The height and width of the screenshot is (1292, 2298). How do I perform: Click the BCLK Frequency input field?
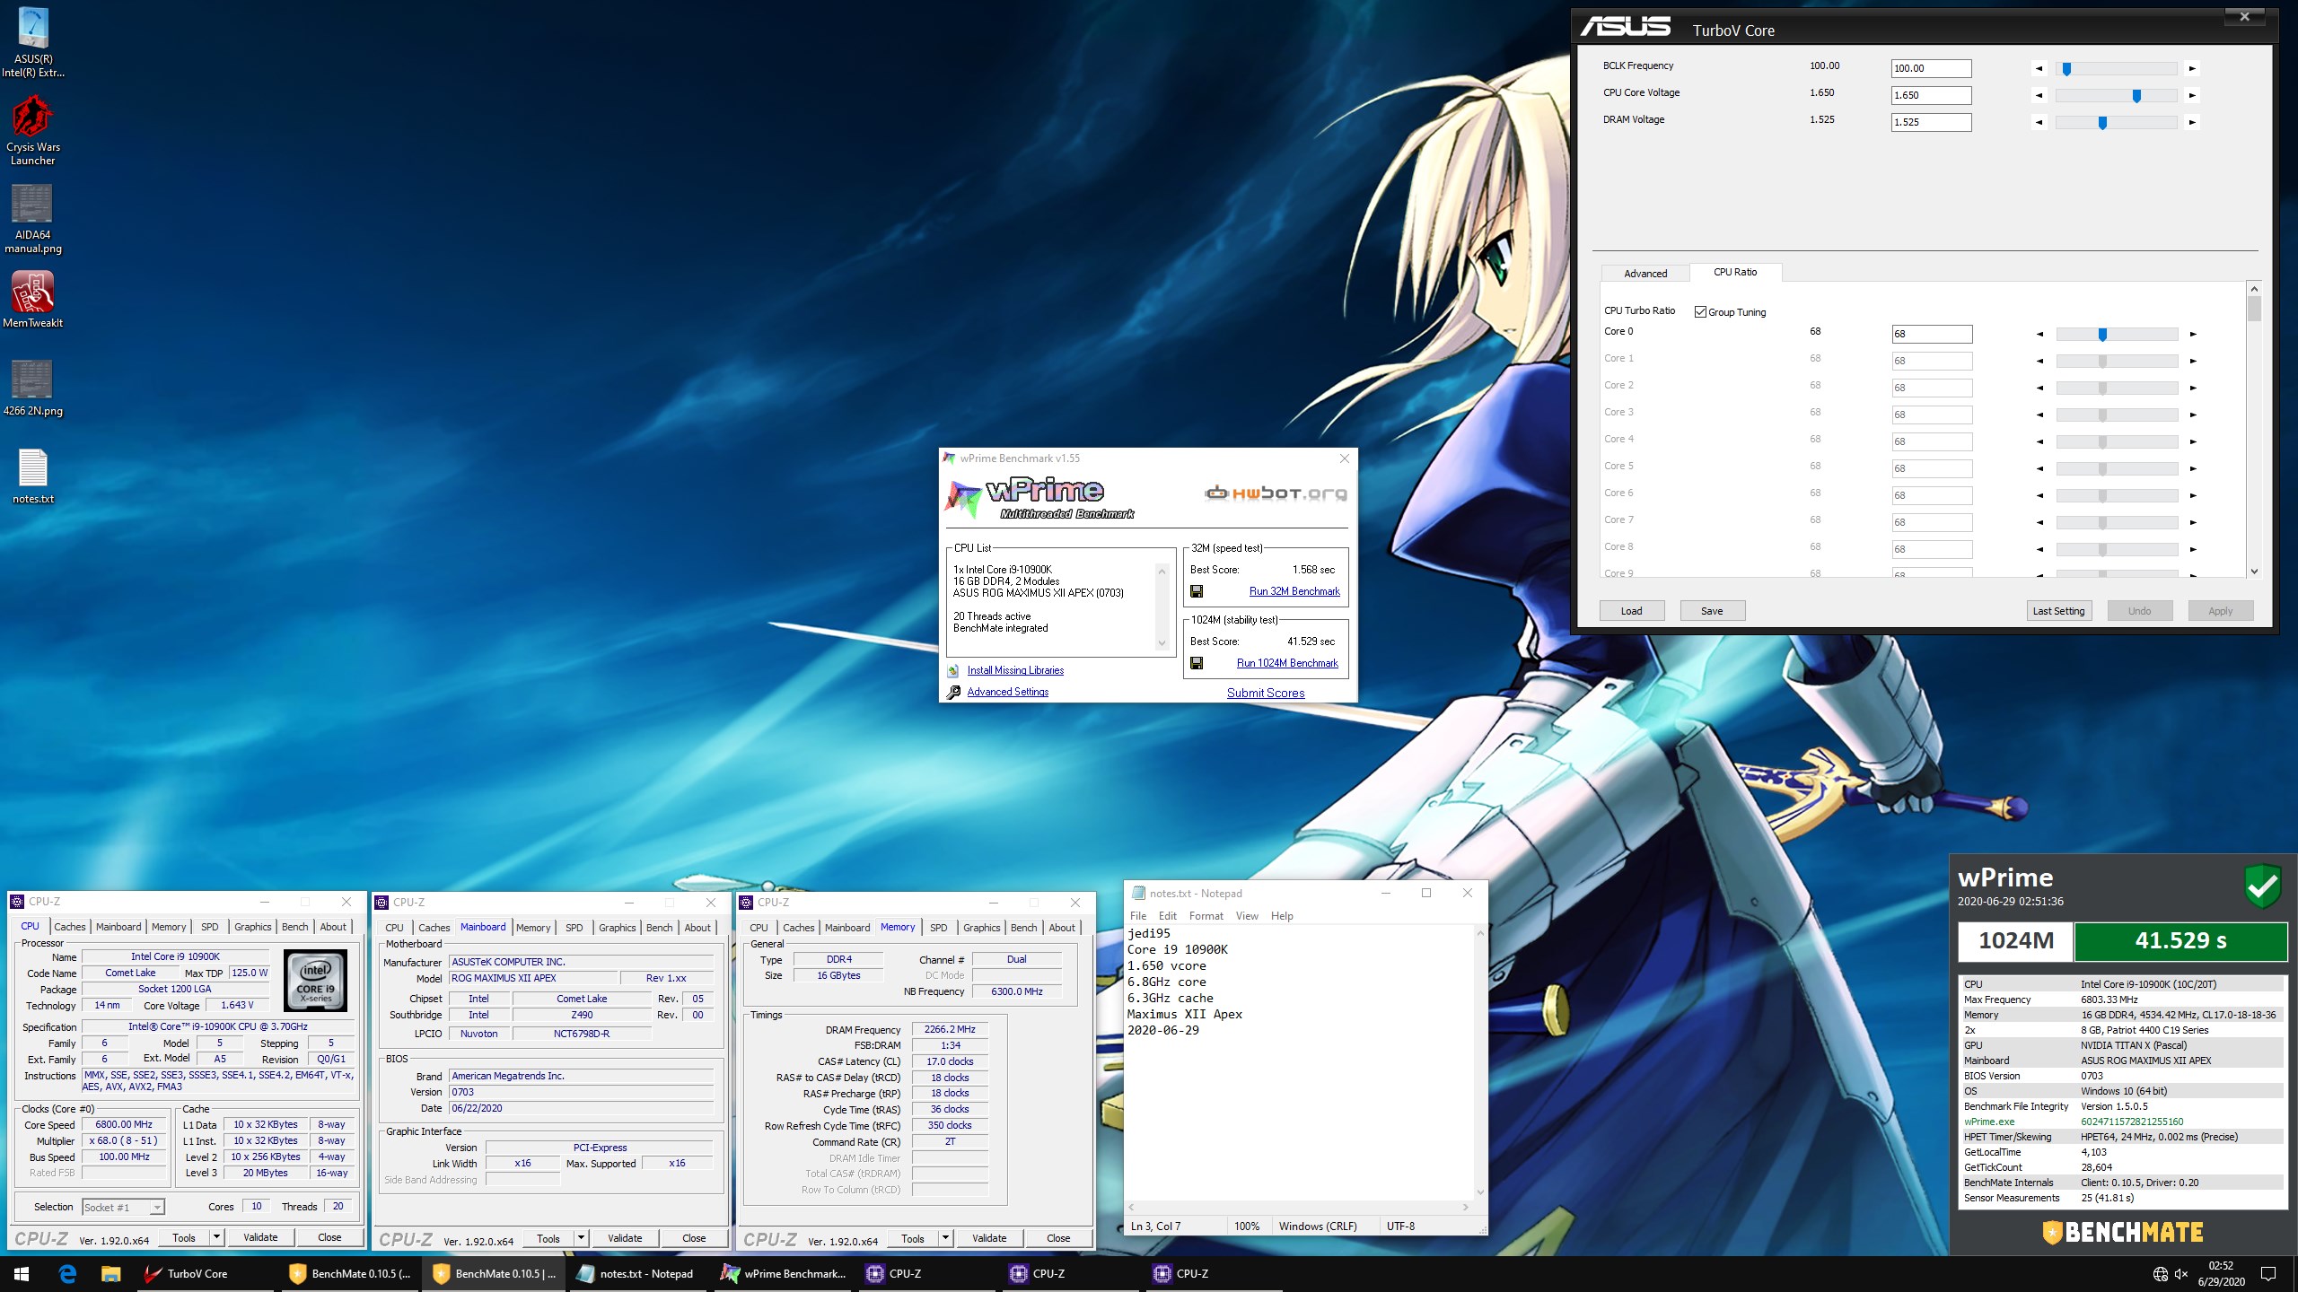tap(1931, 68)
